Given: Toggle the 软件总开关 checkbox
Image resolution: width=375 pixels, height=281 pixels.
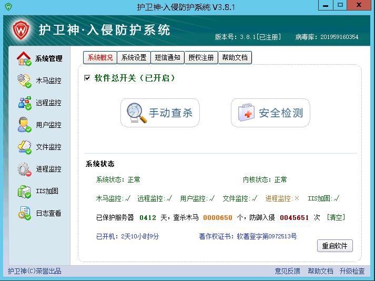Looking at the screenshot, I should [87, 78].
